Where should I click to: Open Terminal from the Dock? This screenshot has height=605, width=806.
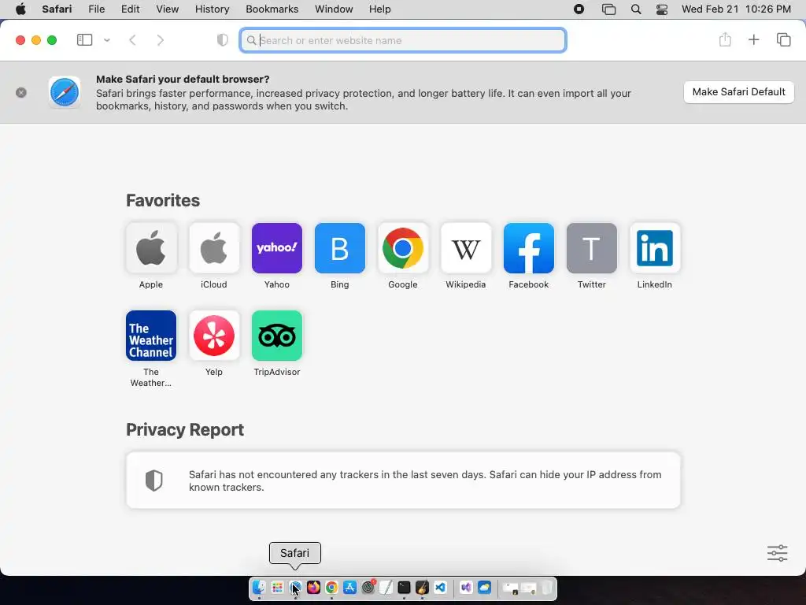(404, 587)
